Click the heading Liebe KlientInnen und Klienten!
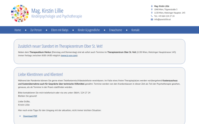Image resolution: width=199 pixels, height=124 pixels. [x=40, y=74]
